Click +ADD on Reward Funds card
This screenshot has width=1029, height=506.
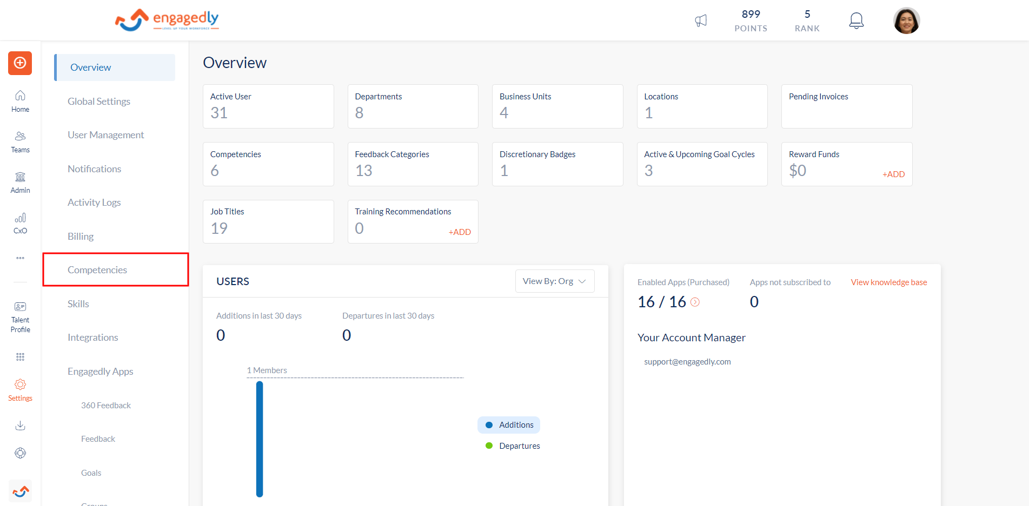[x=893, y=174]
